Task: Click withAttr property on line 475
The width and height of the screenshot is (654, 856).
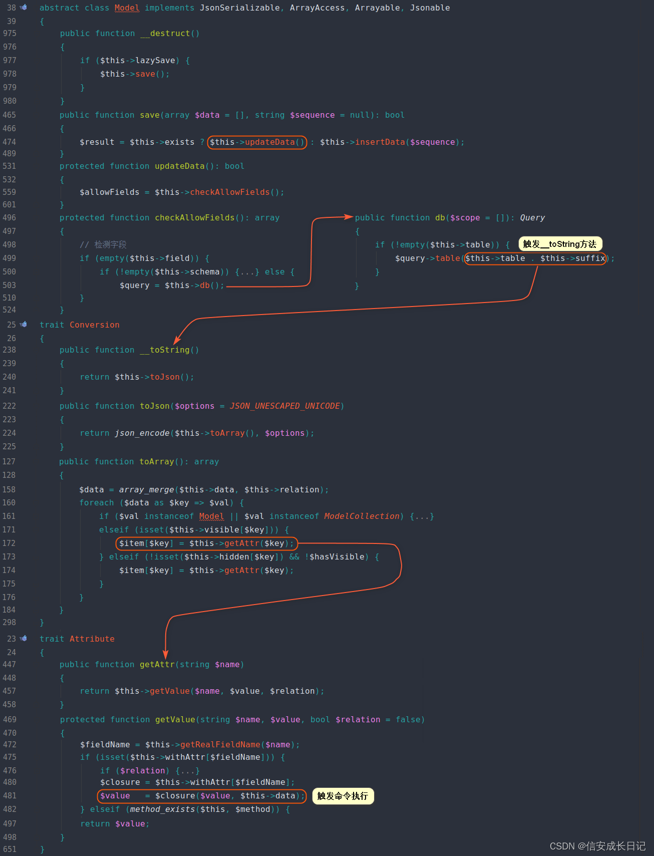Action: tap(185, 757)
